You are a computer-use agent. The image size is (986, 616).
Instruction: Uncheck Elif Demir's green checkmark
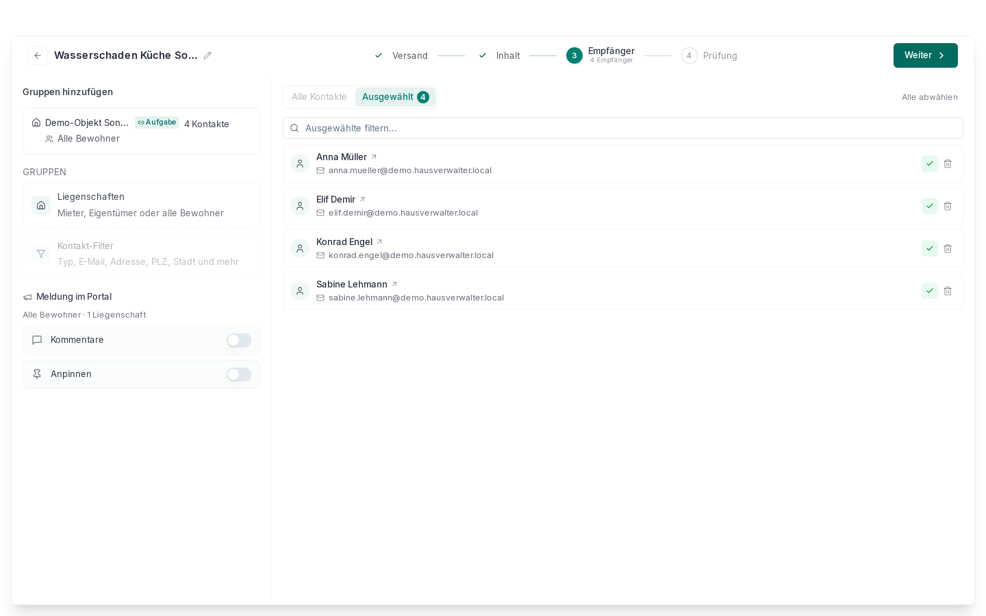pyautogui.click(x=930, y=206)
